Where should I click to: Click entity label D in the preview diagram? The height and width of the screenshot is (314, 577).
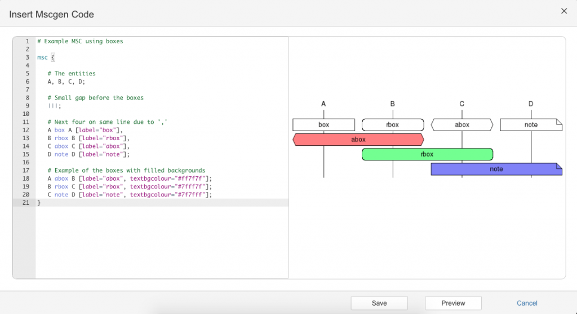[531, 104]
